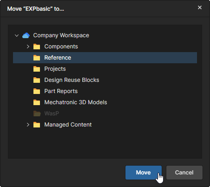Confirm with the Move button

pyautogui.click(x=144, y=173)
